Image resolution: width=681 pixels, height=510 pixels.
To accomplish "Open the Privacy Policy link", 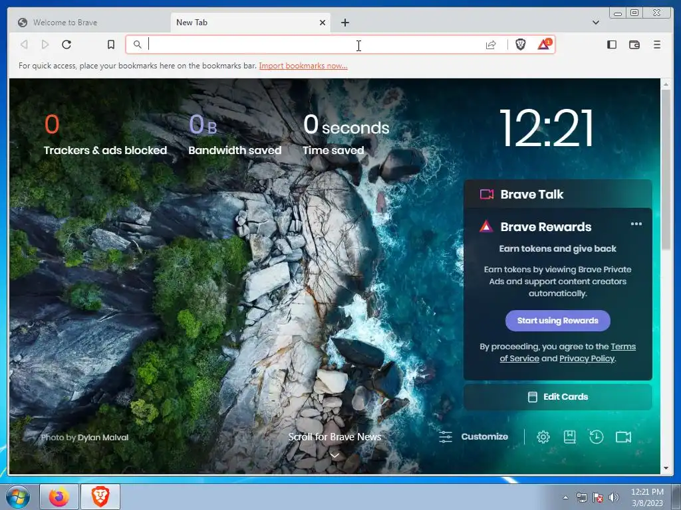I will tap(587, 358).
